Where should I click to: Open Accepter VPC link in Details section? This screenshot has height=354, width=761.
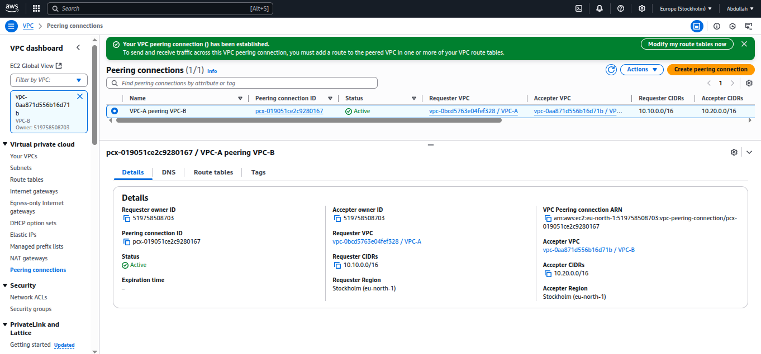click(x=589, y=250)
